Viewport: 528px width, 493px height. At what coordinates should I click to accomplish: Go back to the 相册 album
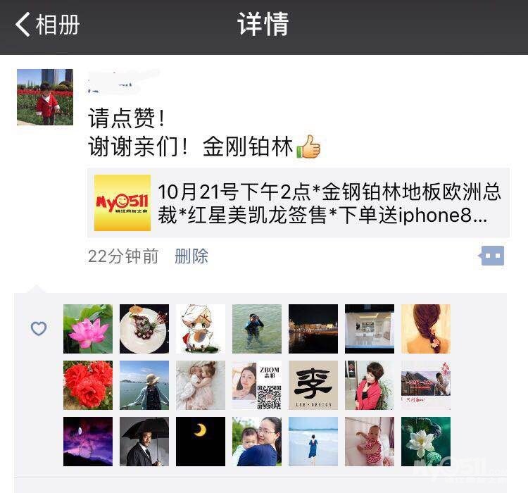[47, 25]
